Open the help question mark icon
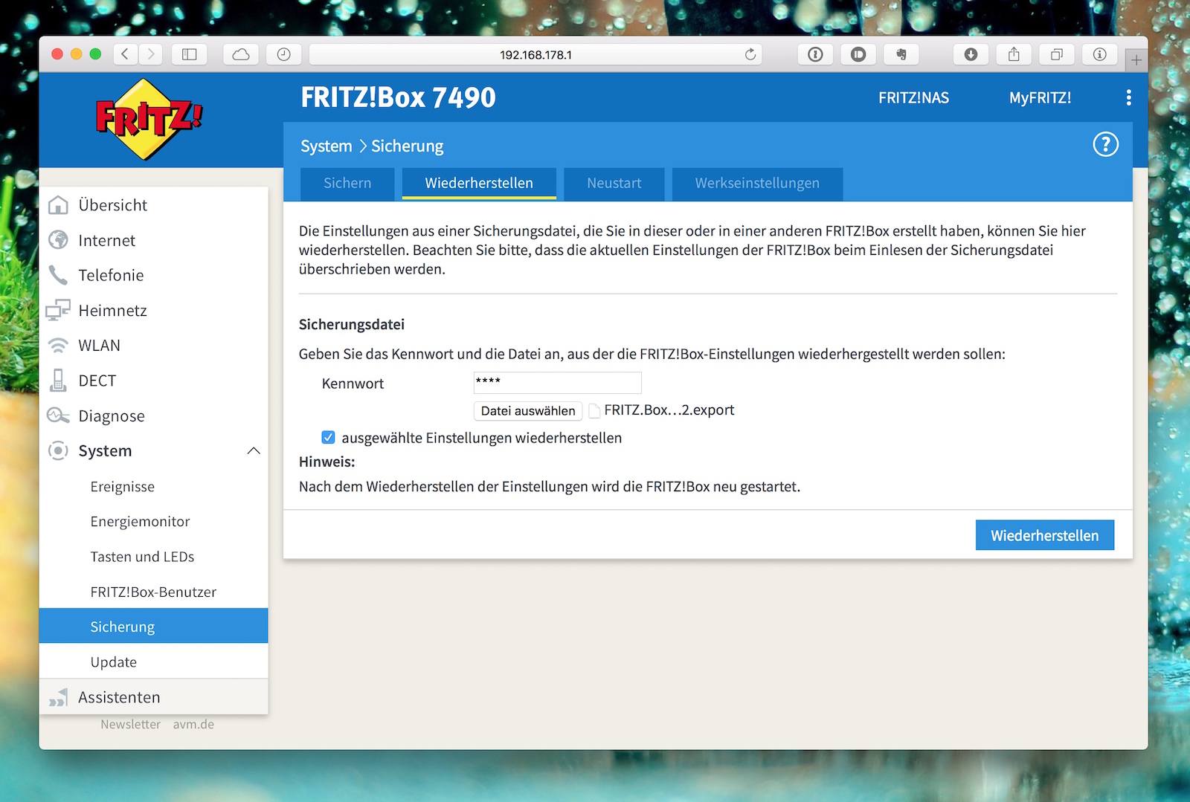 click(x=1105, y=144)
